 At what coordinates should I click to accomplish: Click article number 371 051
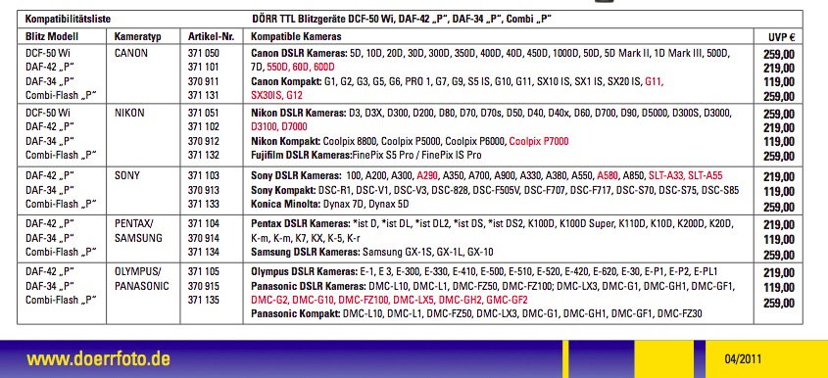pyautogui.click(x=203, y=113)
